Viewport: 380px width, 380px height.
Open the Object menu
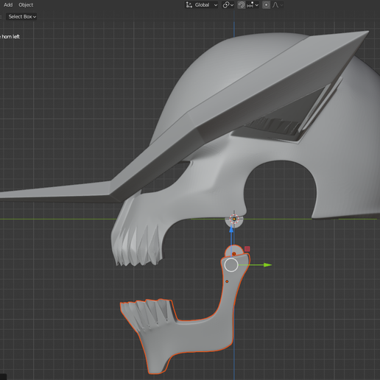pos(26,5)
